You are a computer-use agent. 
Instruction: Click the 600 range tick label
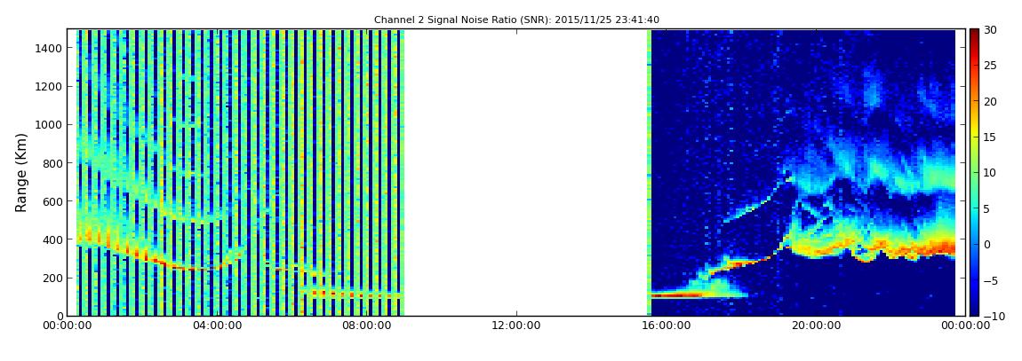(x=52, y=201)
